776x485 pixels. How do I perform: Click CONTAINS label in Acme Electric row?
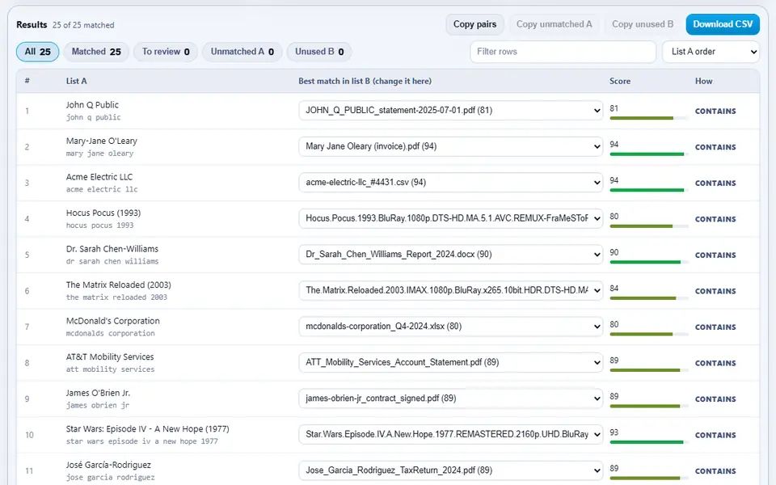715,183
